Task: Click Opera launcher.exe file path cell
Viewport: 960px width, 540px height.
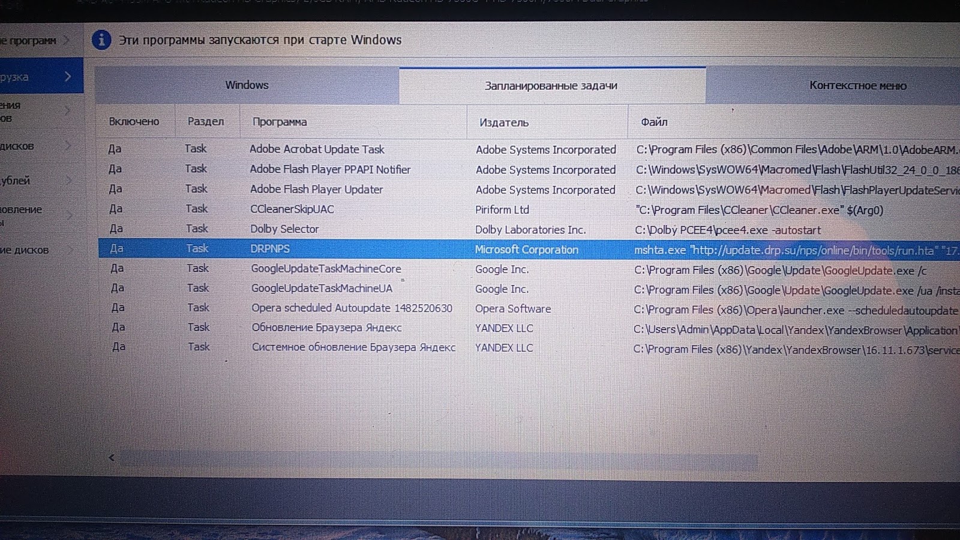Action: (796, 310)
